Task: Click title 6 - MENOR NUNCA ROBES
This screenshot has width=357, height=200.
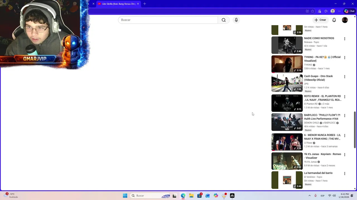Action: point(322,137)
